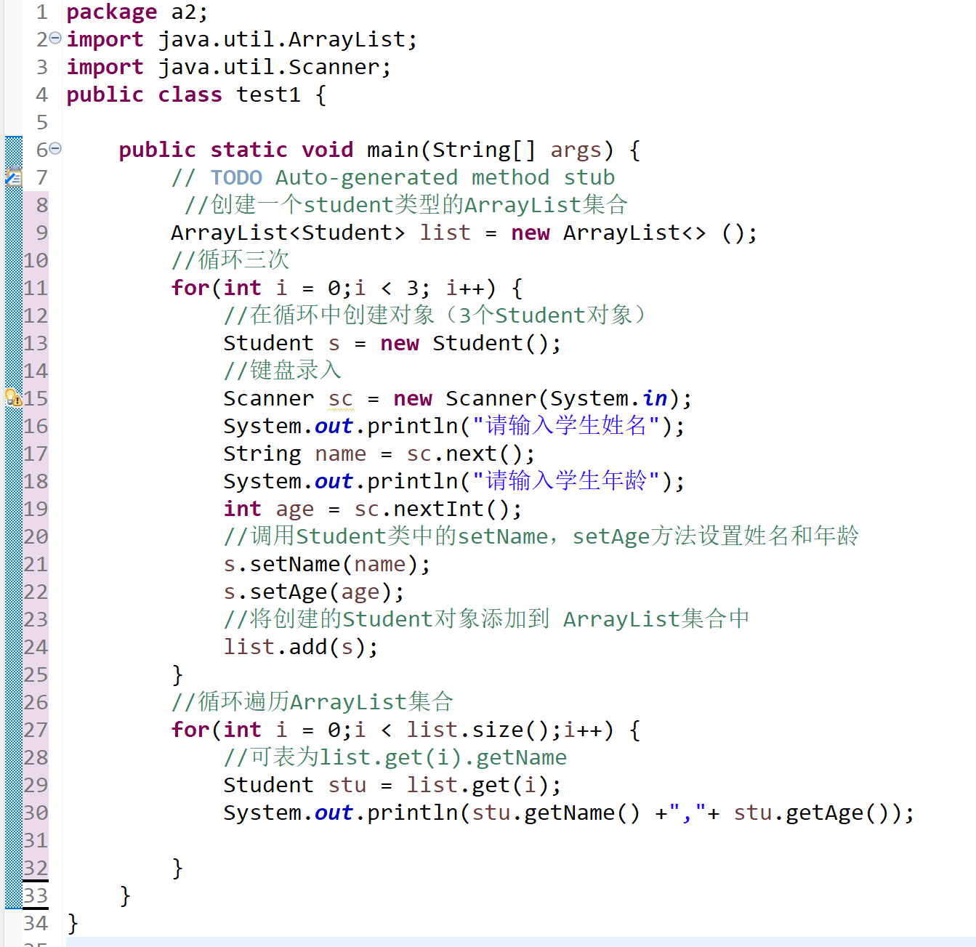Click the warning quick-fix icon on line 15
The height and width of the screenshot is (947, 976).
point(13,398)
